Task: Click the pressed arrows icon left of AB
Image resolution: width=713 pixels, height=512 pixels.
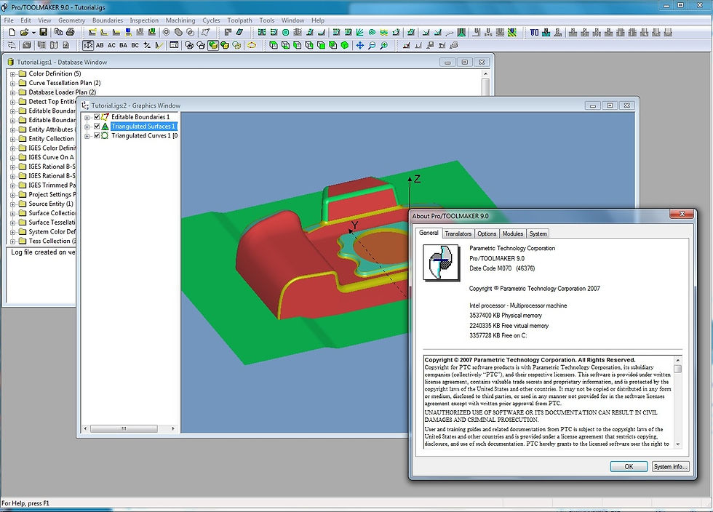Action: coord(88,46)
